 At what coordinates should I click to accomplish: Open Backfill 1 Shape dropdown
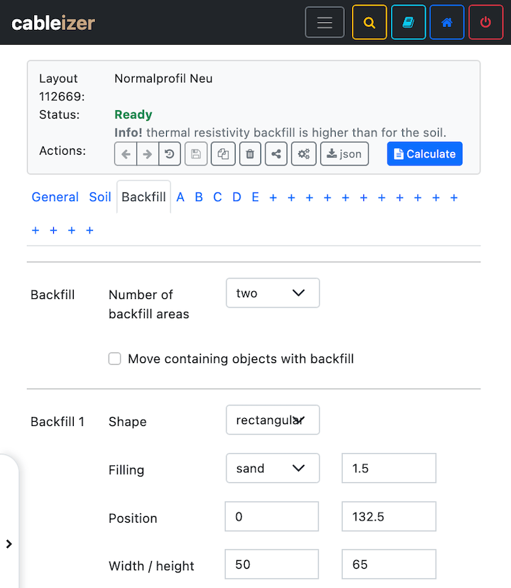(273, 420)
